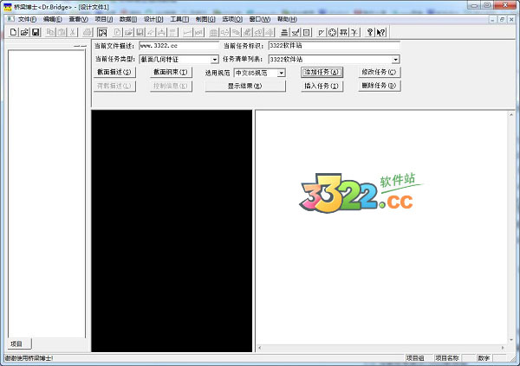Click the project window icon in toolbar
Screen dimensions: 520x366
click(101, 32)
